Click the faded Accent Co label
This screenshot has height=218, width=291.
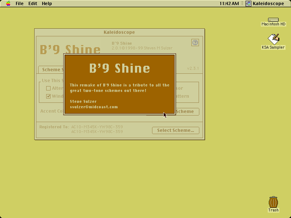pos(52,111)
